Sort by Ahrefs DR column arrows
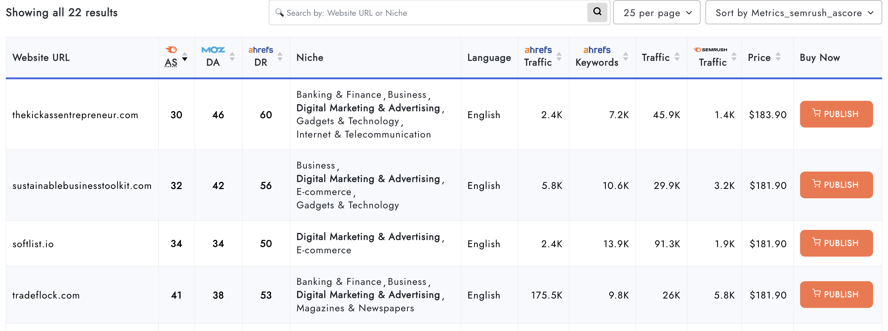The image size is (888, 331). pyautogui.click(x=280, y=57)
